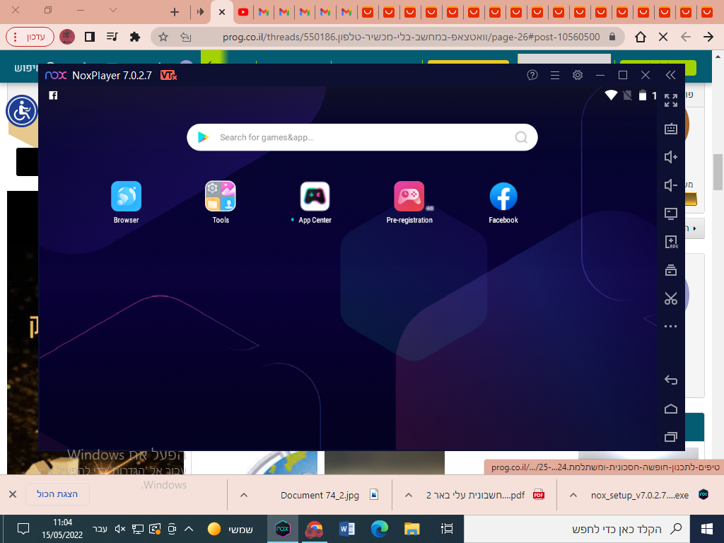Toggle the Chrome side panel
The image size is (724, 543).
(90, 37)
